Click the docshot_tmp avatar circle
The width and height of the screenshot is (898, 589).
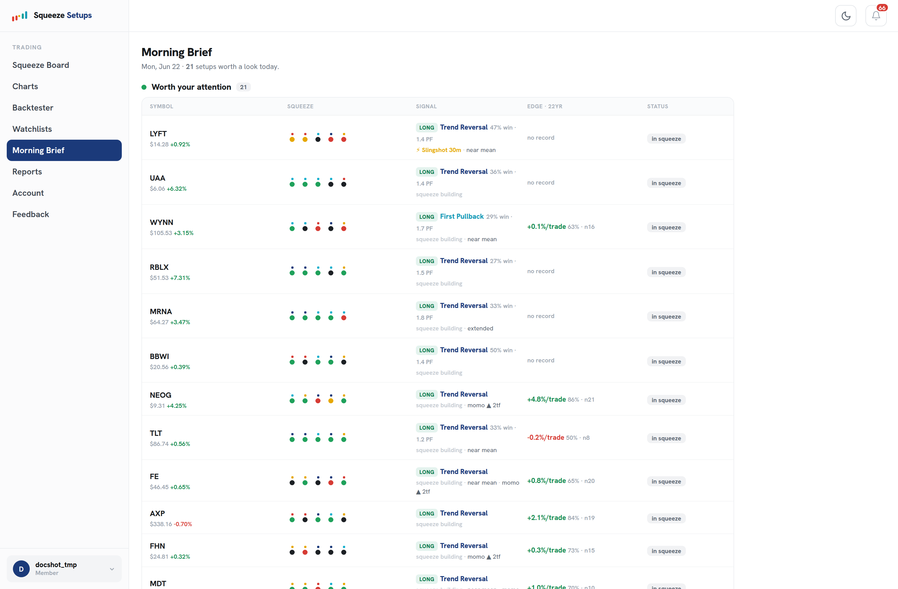tap(21, 569)
